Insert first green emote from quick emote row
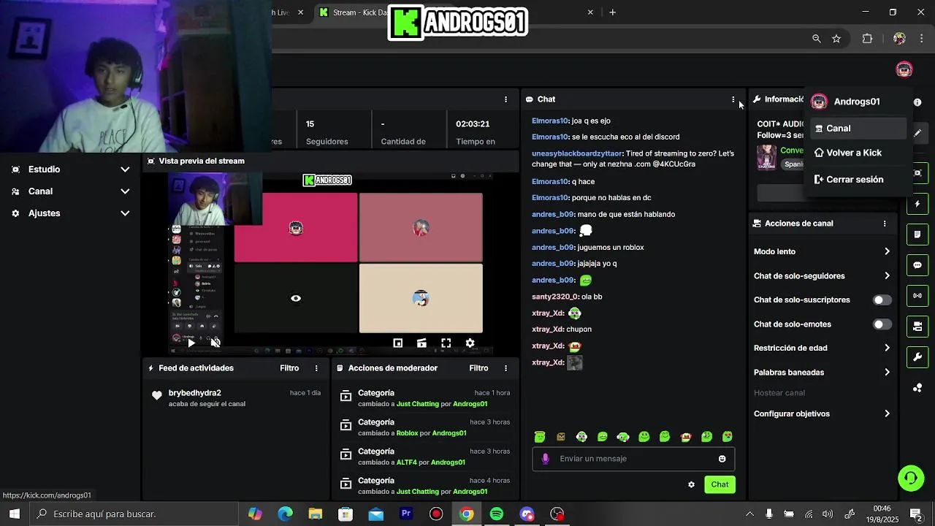Image resolution: width=935 pixels, height=526 pixels. (540, 437)
